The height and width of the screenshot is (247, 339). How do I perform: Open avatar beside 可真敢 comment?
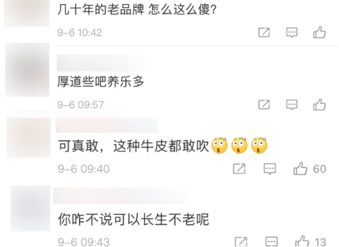pyautogui.click(x=28, y=137)
